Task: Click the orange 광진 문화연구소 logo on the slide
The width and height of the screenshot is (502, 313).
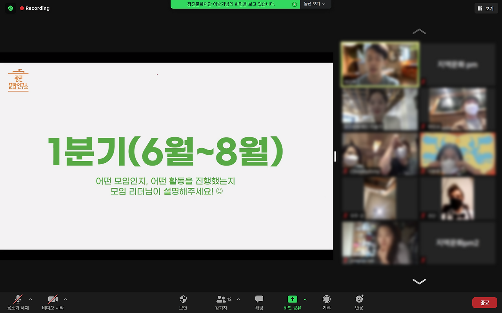Action: 18,81
